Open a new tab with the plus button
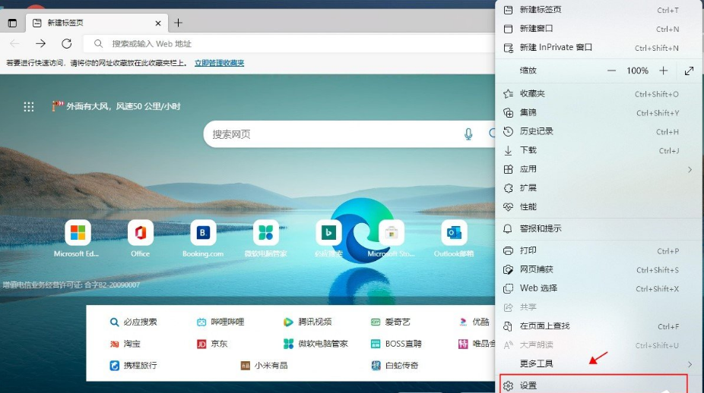Image resolution: width=704 pixels, height=393 pixels. point(178,23)
